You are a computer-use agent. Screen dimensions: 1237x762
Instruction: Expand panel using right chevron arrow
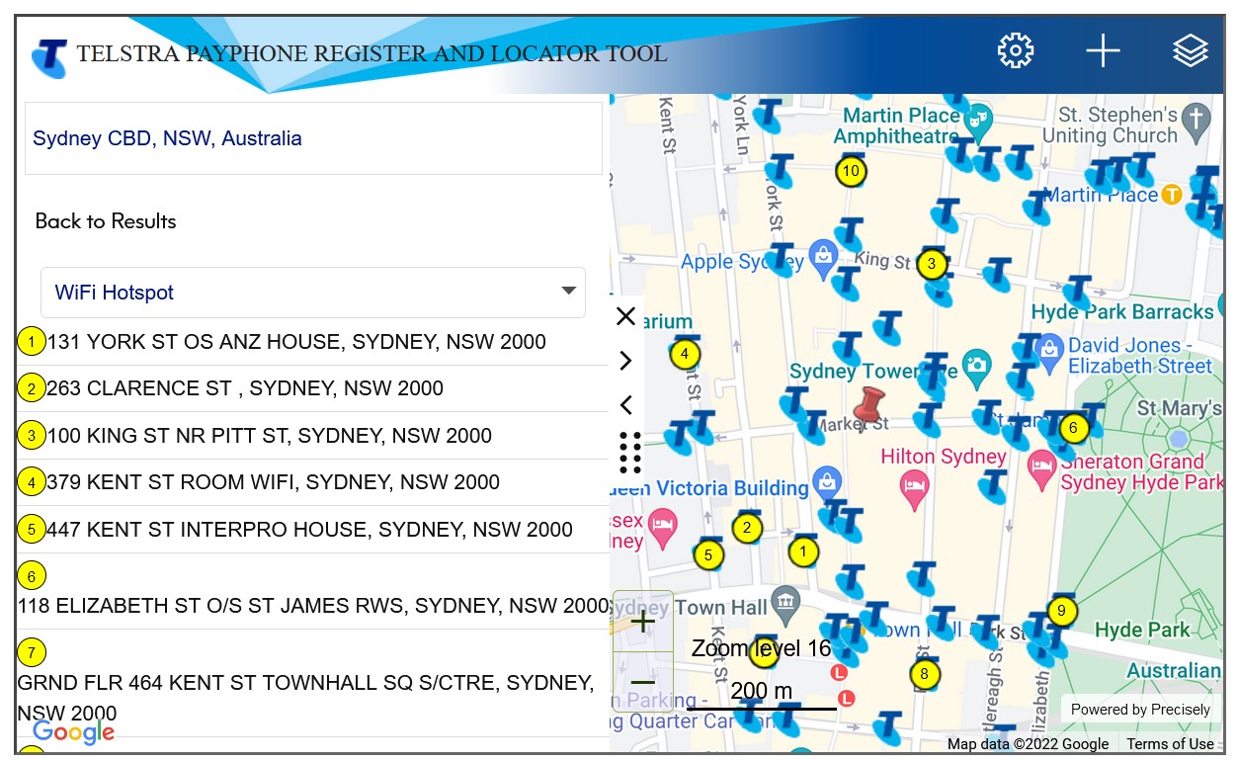pyautogui.click(x=625, y=361)
